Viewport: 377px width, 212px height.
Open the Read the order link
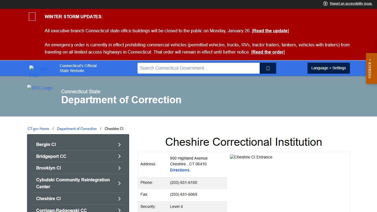click(x=267, y=52)
